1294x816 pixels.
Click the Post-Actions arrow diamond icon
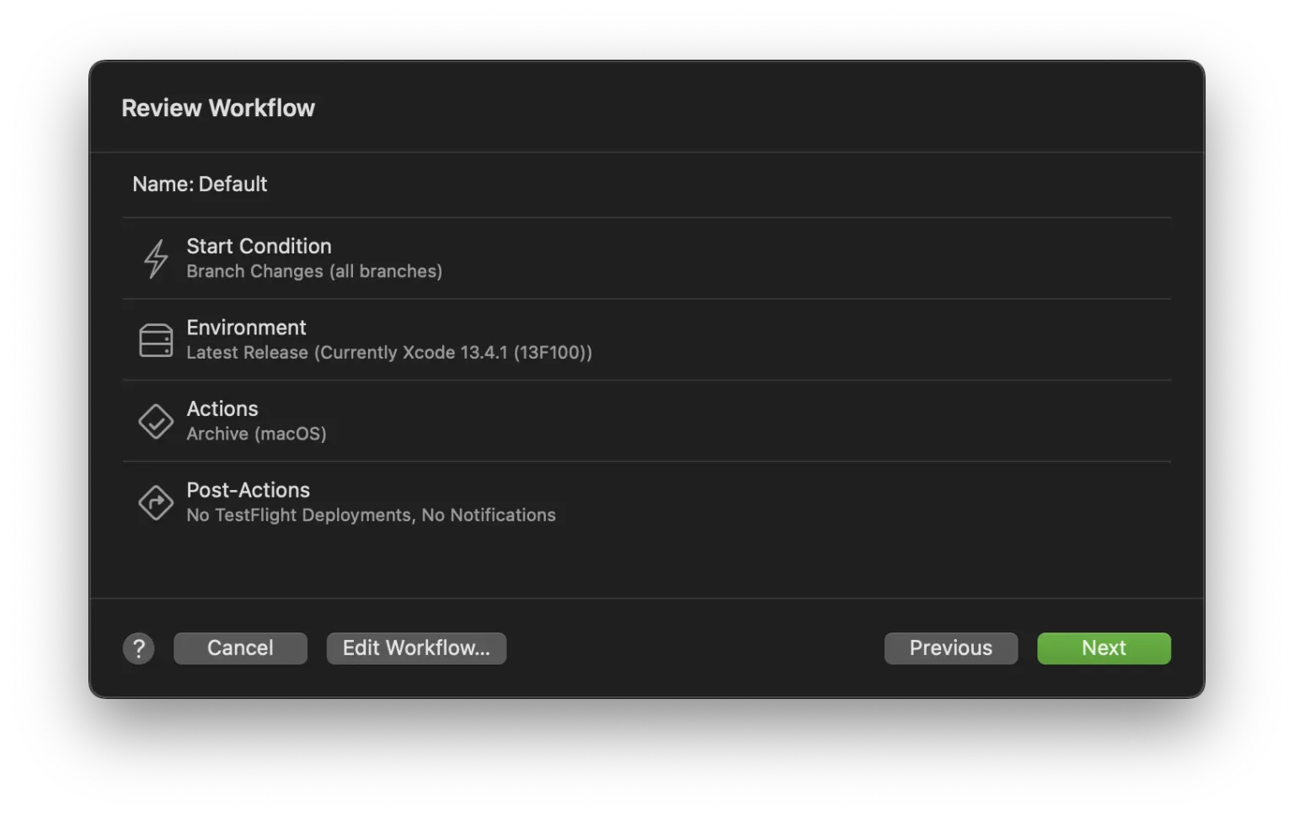[156, 503]
